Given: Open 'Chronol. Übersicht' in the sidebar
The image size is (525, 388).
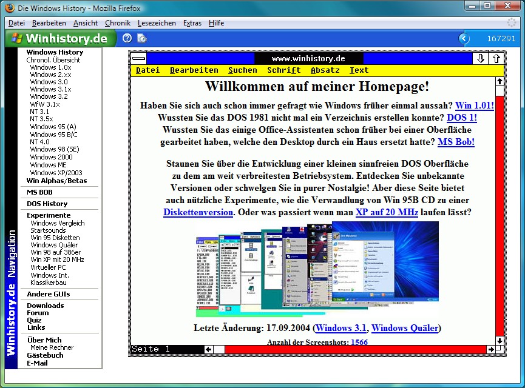Looking at the screenshot, I should pos(53,60).
